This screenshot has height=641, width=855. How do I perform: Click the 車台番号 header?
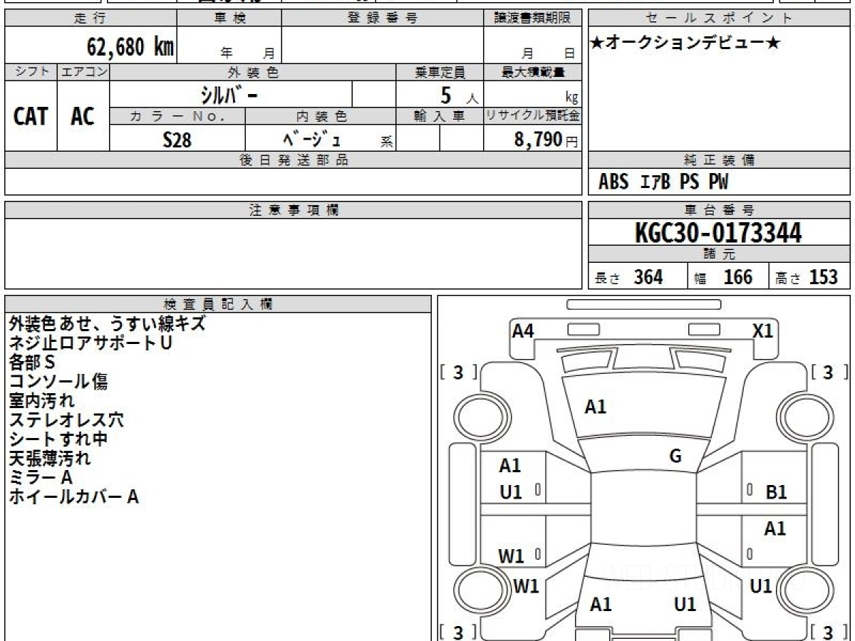[719, 210]
